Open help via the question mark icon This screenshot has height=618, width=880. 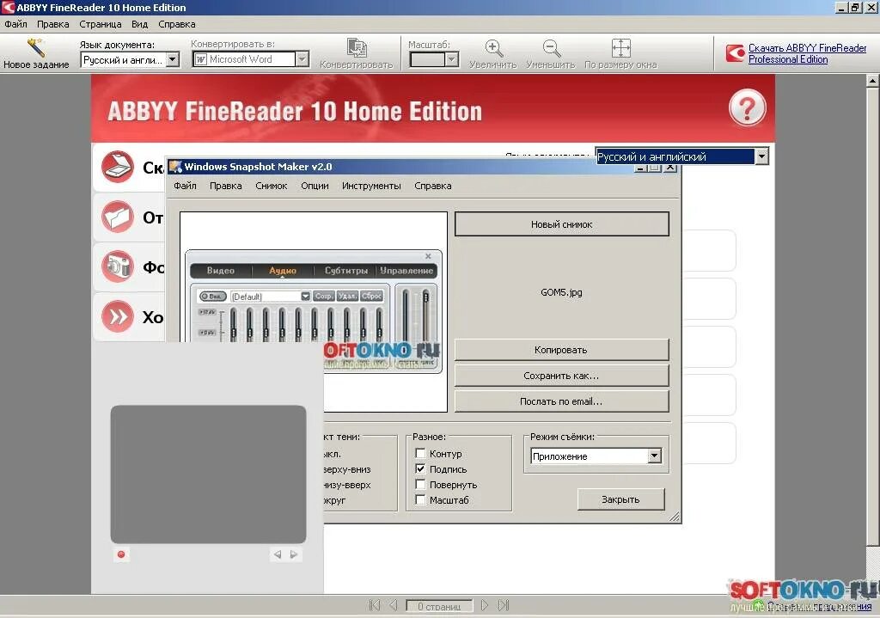[747, 107]
